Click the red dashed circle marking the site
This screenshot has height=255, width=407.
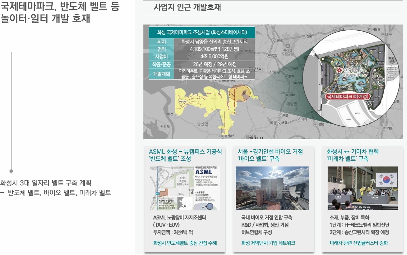pos(239,93)
